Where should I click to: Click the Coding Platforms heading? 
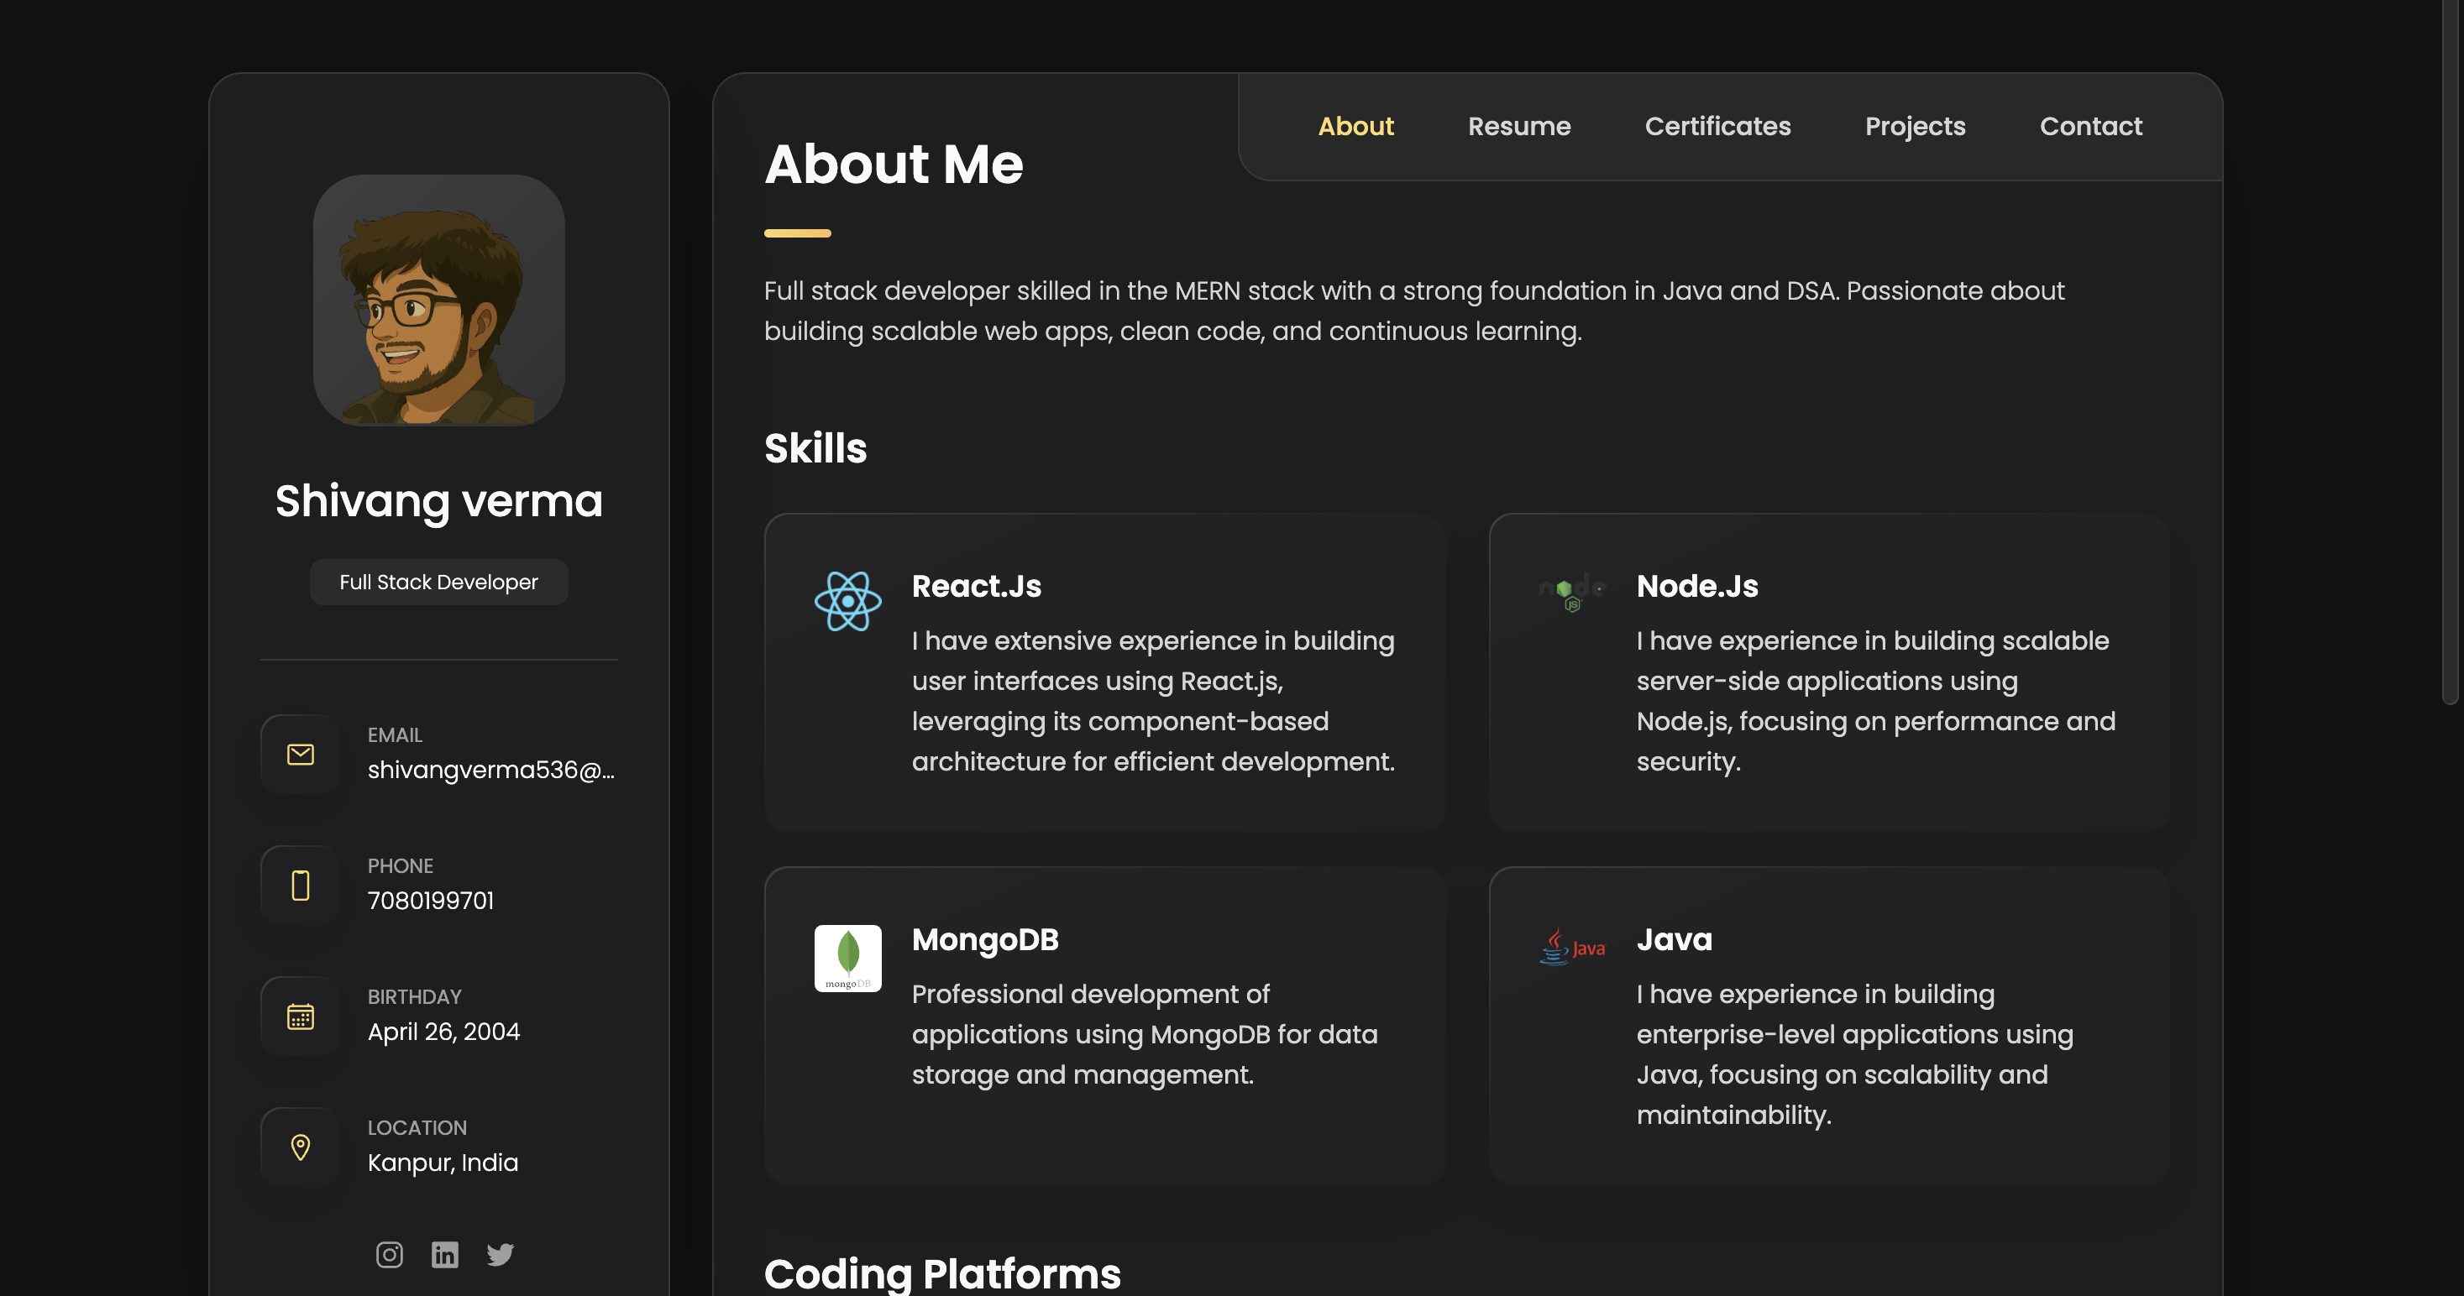(942, 1273)
